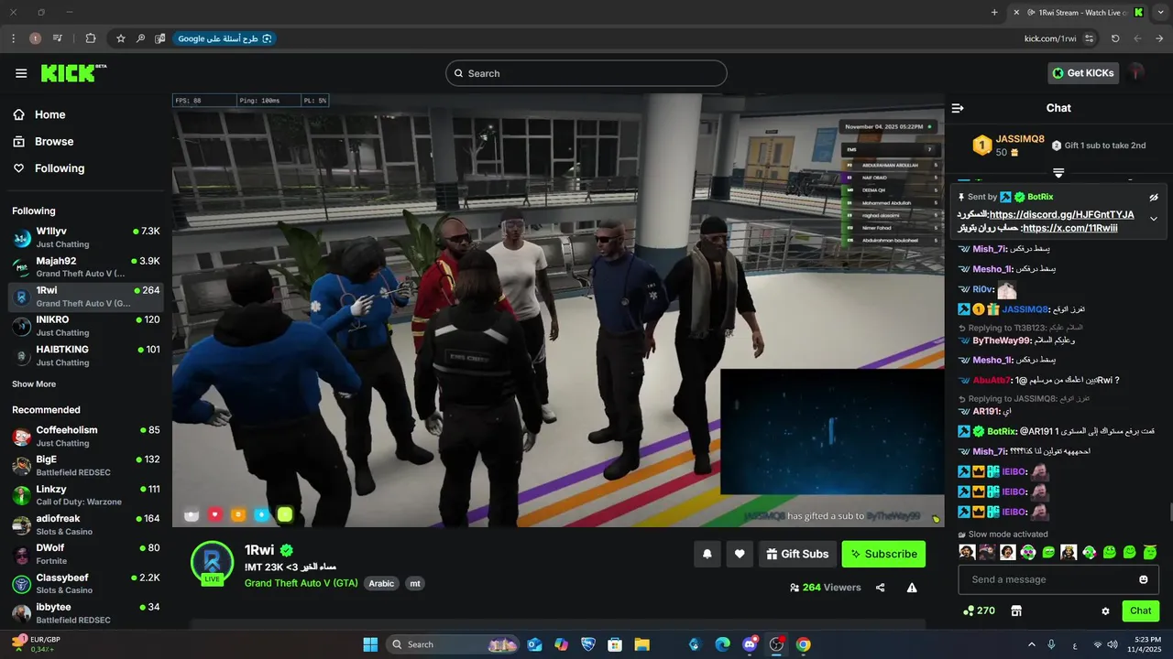Screen dimensions: 1173x659
Task: Open a new browser tab
Action: (994, 12)
